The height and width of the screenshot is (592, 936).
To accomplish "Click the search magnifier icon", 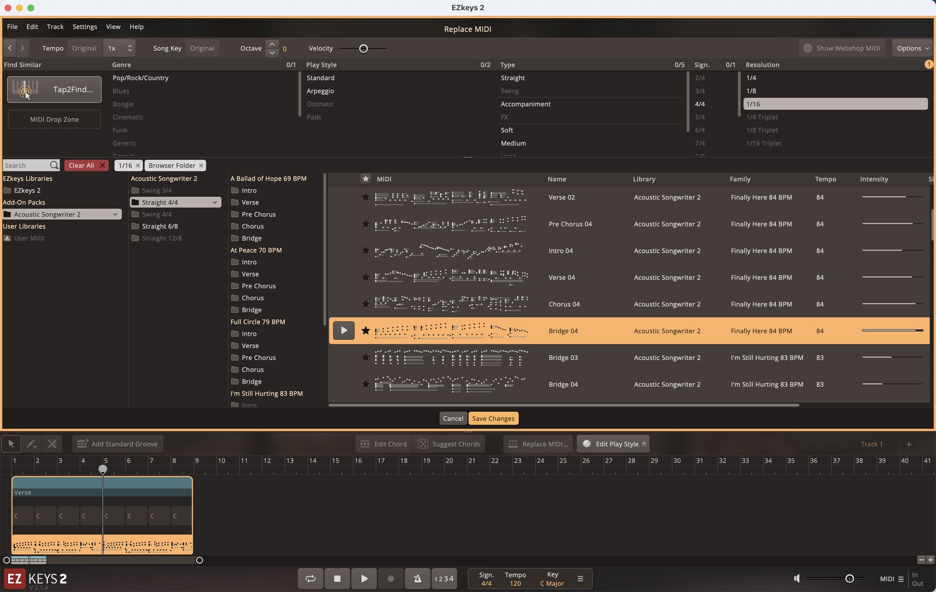I will pyautogui.click(x=55, y=165).
